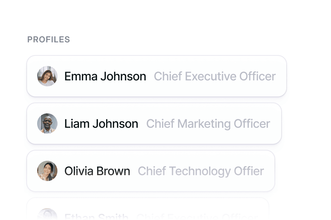Click the Chief Technology Officer label
The height and width of the screenshot is (220, 331).
201,171
